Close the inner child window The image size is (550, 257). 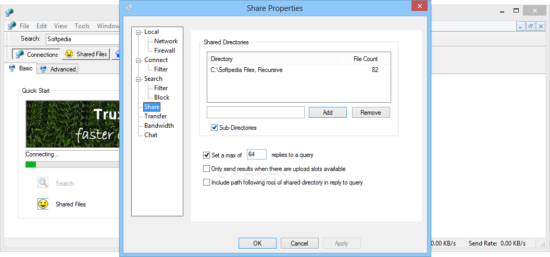[541, 26]
